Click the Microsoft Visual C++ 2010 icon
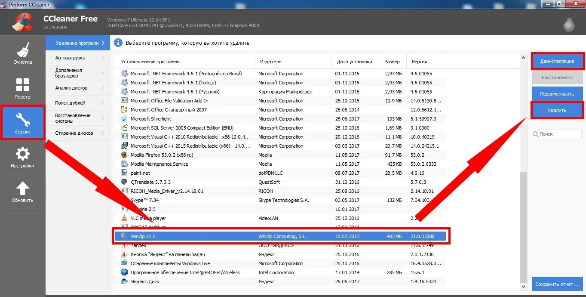586x297 pixels. pyautogui.click(x=124, y=137)
